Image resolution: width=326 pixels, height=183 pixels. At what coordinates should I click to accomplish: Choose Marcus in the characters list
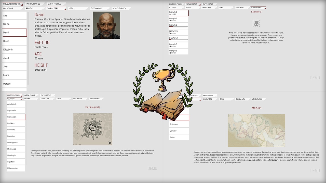(x=15, y=84)
